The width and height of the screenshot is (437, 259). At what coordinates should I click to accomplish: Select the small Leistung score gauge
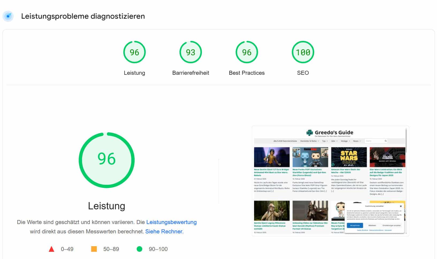pos(134,52)
